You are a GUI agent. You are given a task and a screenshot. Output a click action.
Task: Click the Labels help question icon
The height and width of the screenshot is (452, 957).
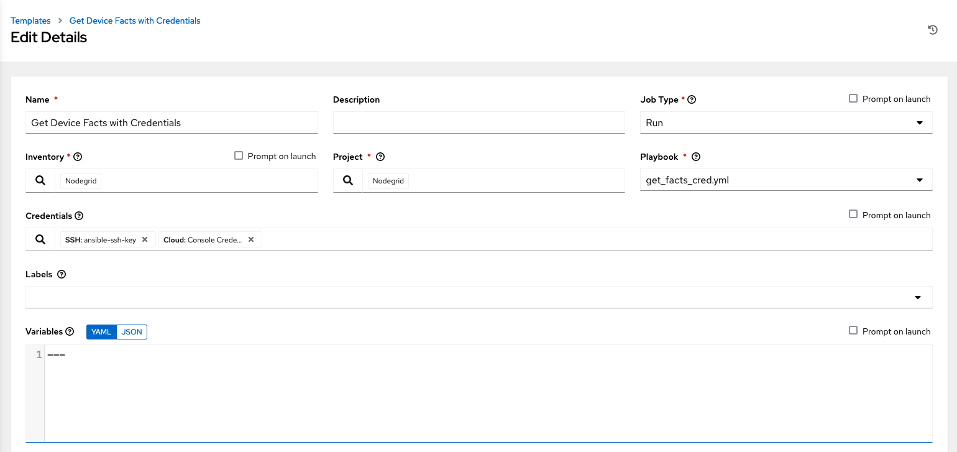[x=62, y=274]
